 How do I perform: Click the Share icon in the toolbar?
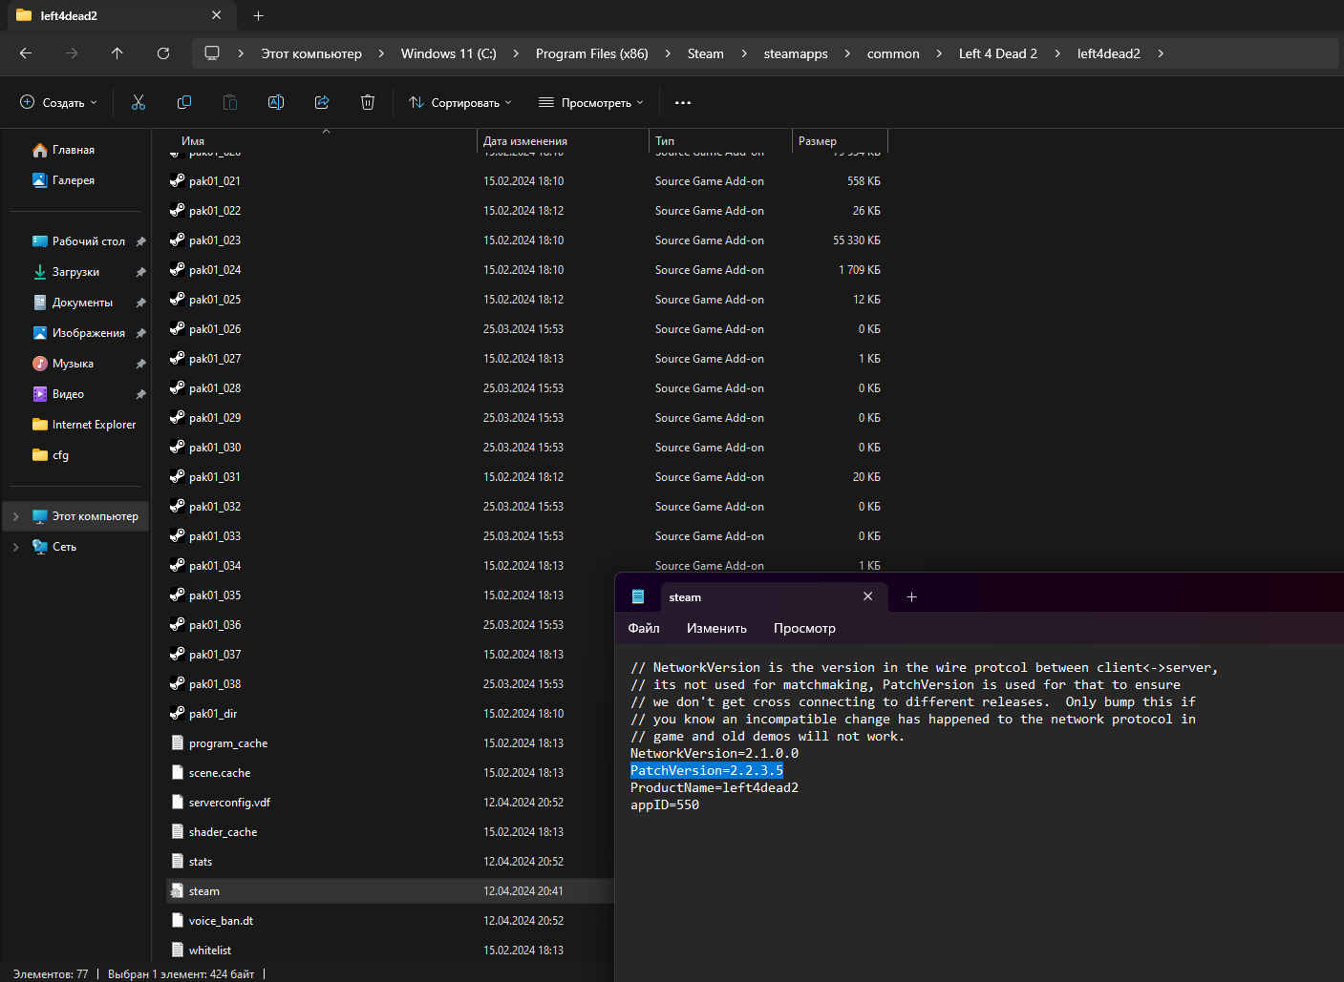[x=322, y=102]
